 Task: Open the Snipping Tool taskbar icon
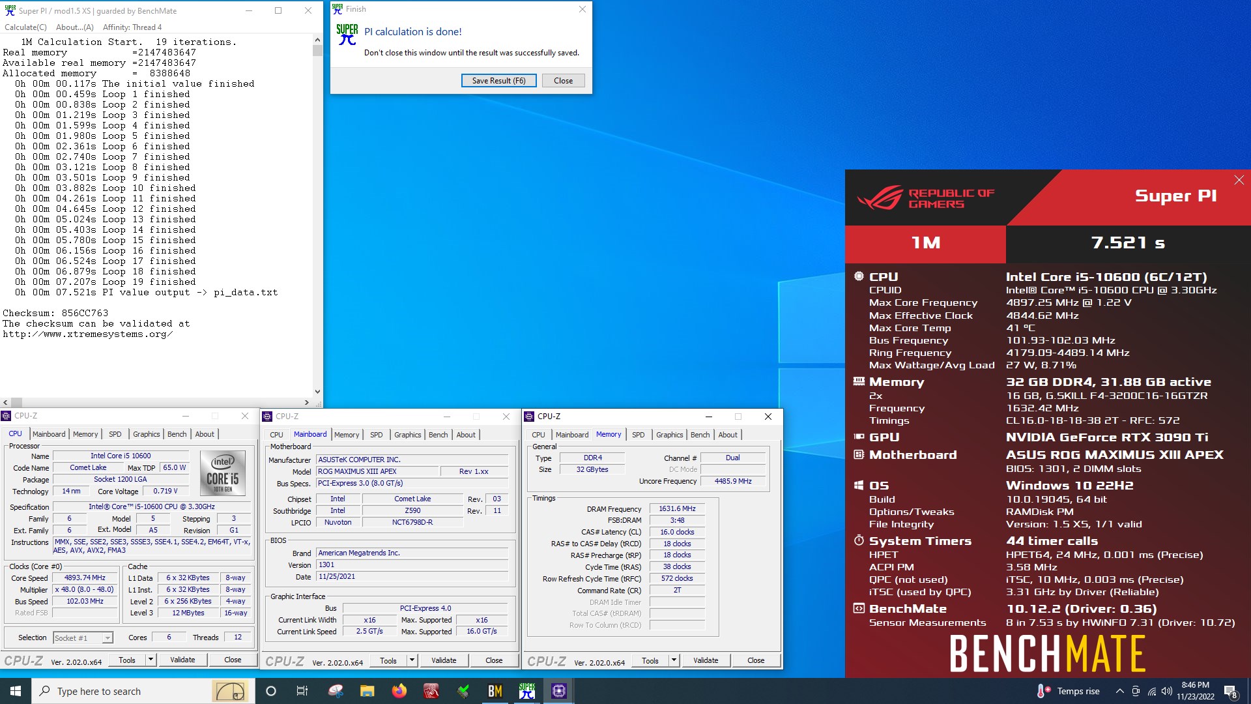tap(336, 691)
